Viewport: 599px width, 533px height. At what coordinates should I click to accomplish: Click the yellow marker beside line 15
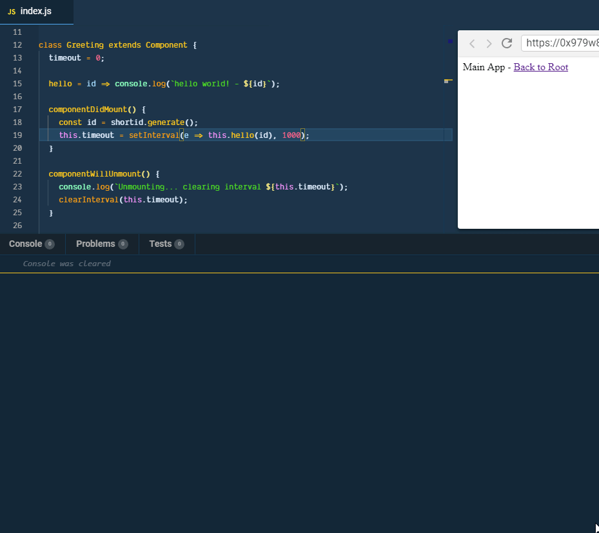(447, 81)
